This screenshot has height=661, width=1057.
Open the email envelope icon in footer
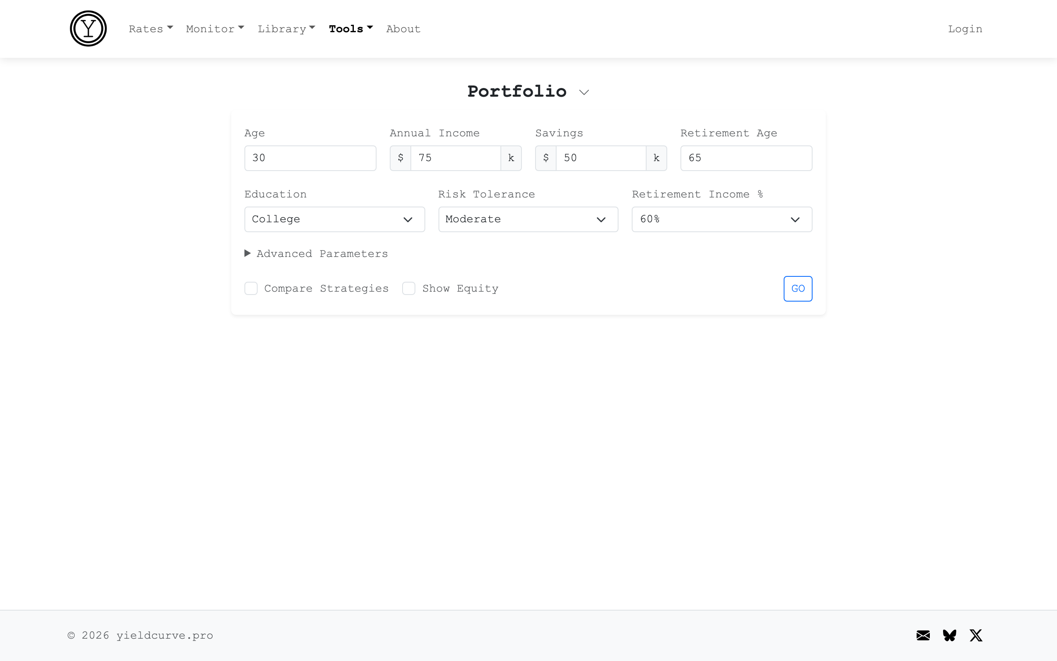click(x=923, y=635)
